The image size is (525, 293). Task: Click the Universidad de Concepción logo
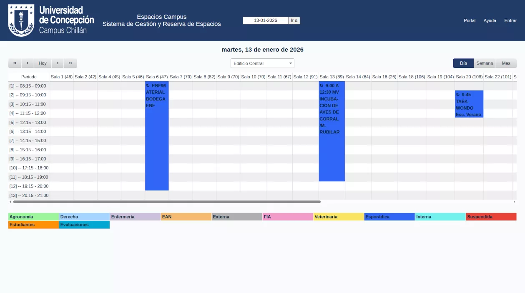click(51, 20)
